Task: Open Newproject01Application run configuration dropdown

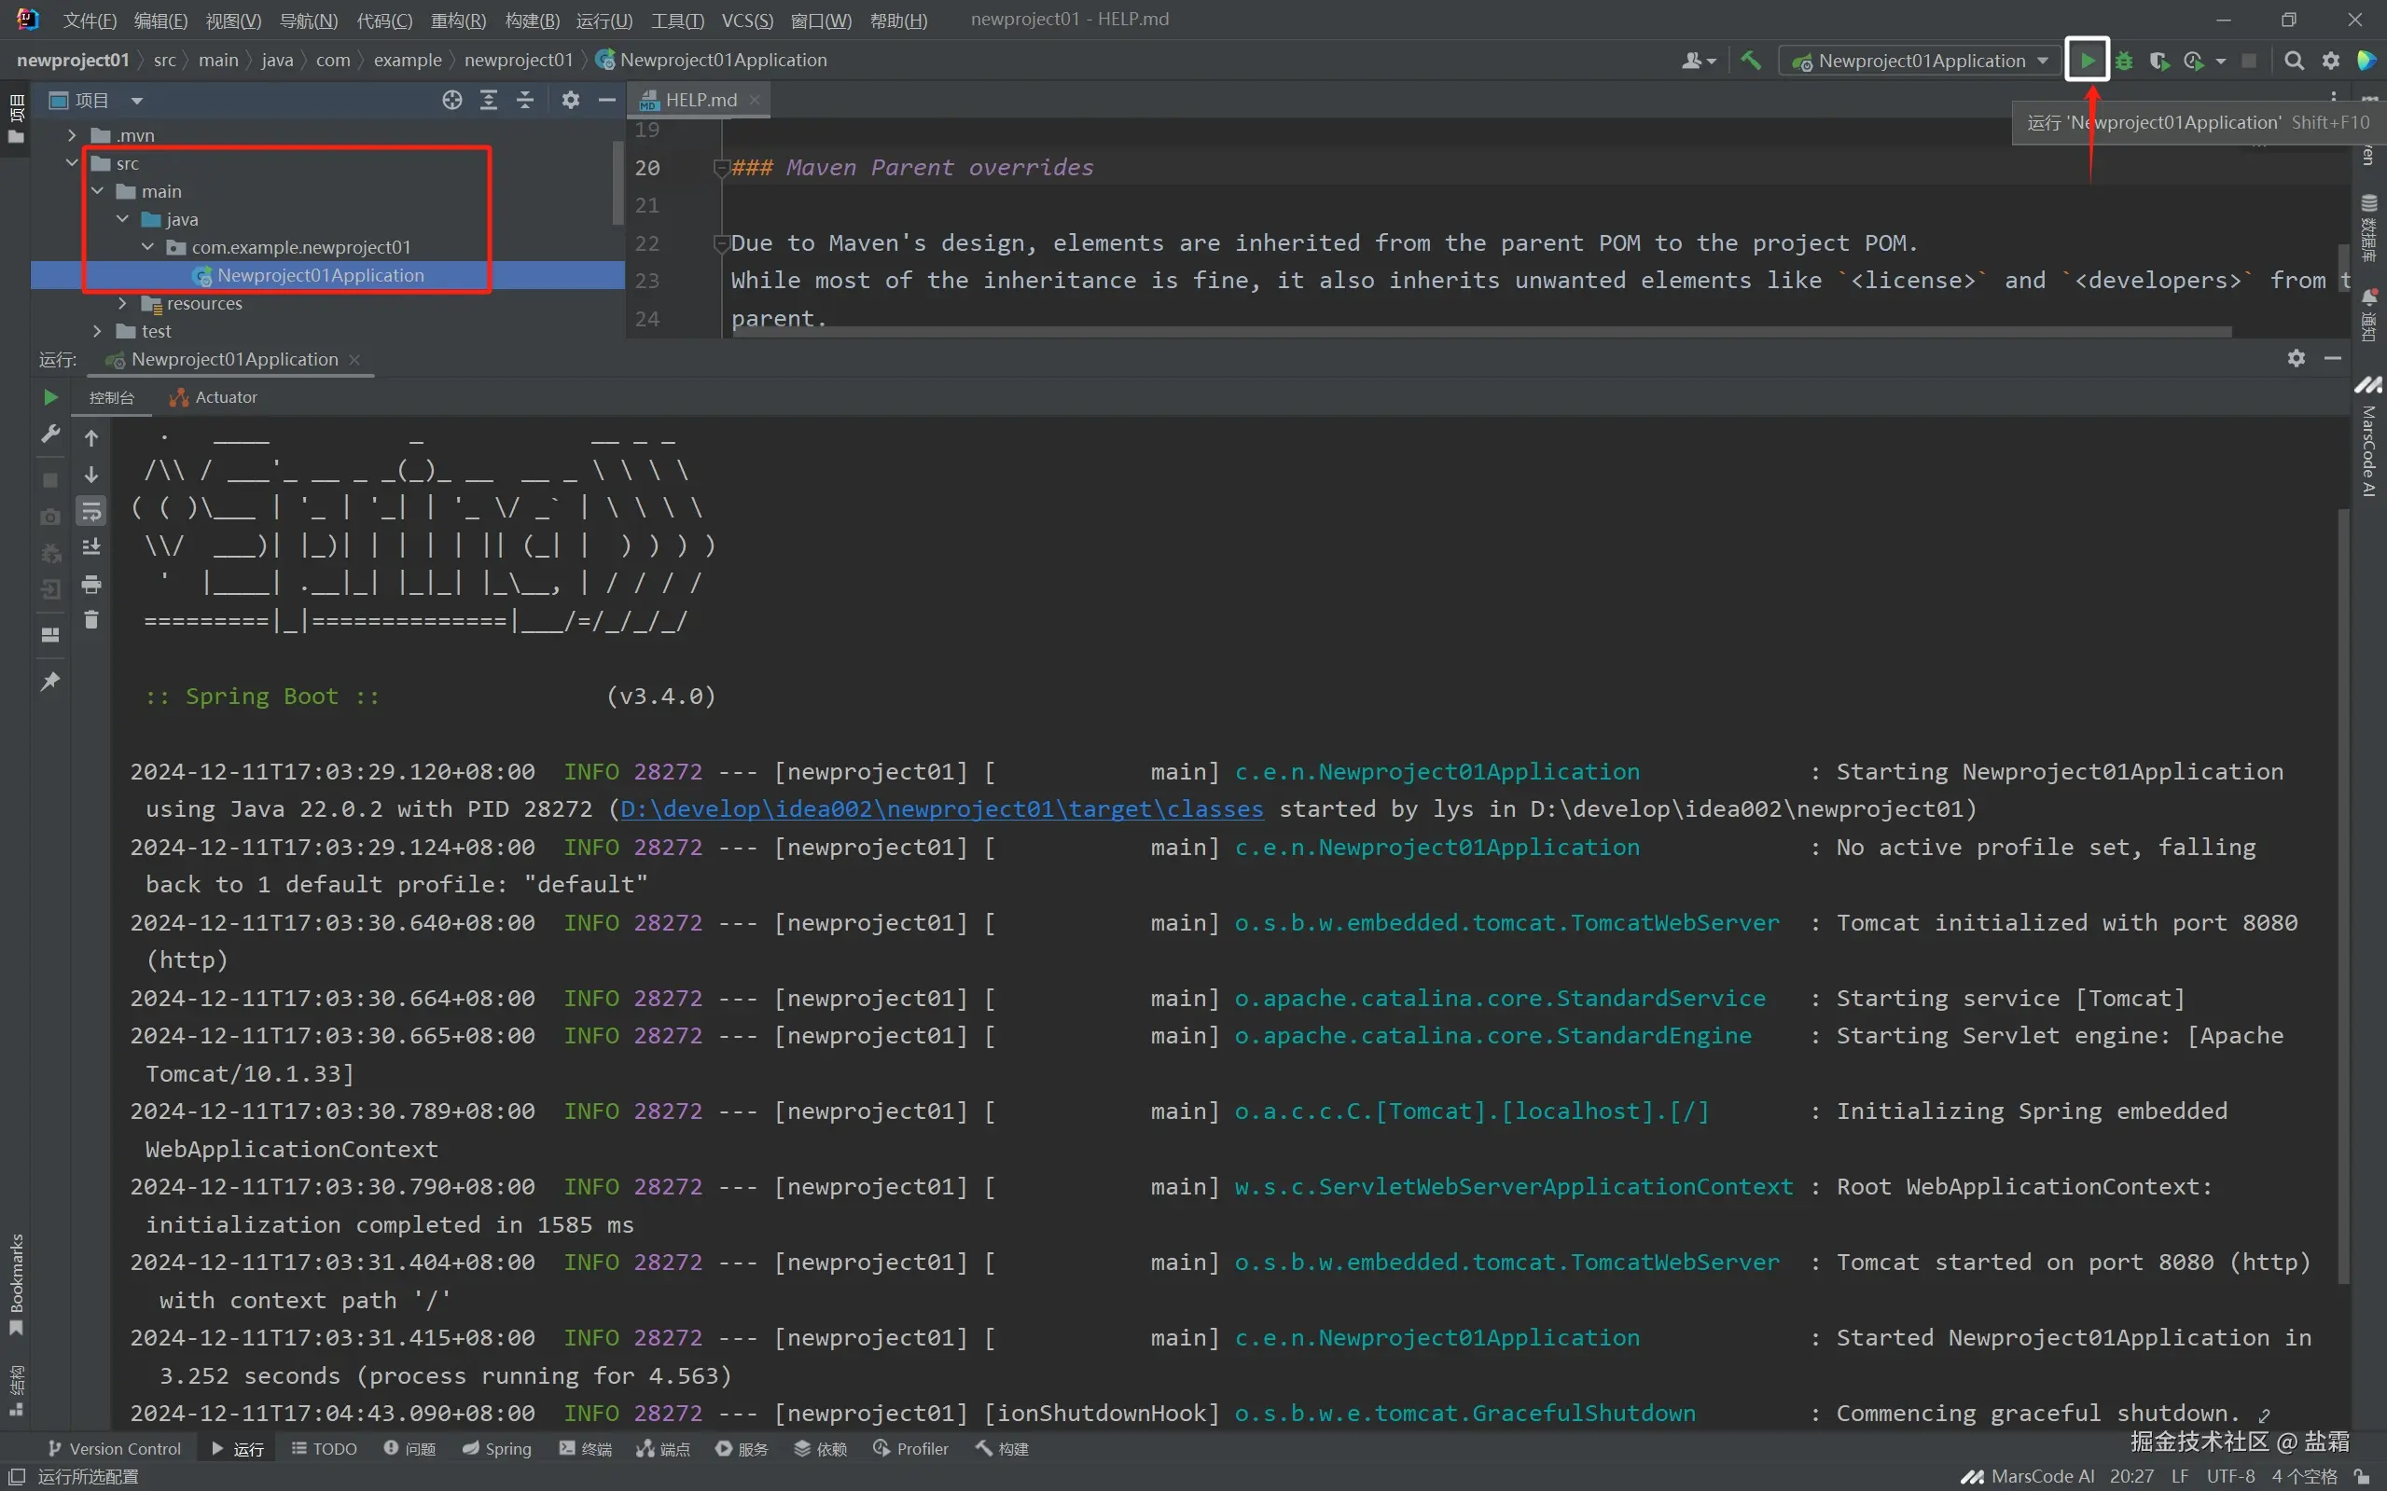Action: pos(1922,62)
